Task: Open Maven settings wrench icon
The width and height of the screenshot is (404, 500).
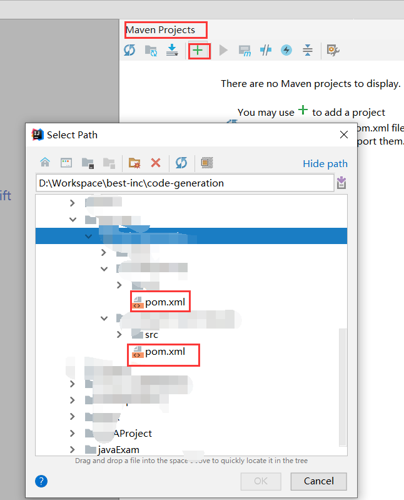Action: (333, 50)
